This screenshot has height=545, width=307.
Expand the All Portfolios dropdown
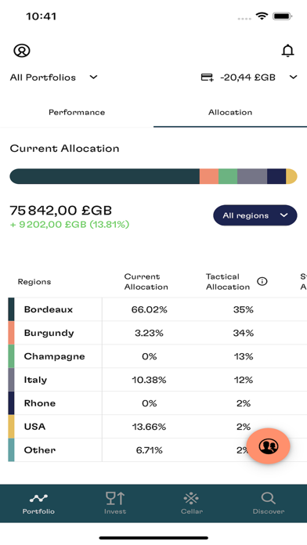click(x=53, y=78)
